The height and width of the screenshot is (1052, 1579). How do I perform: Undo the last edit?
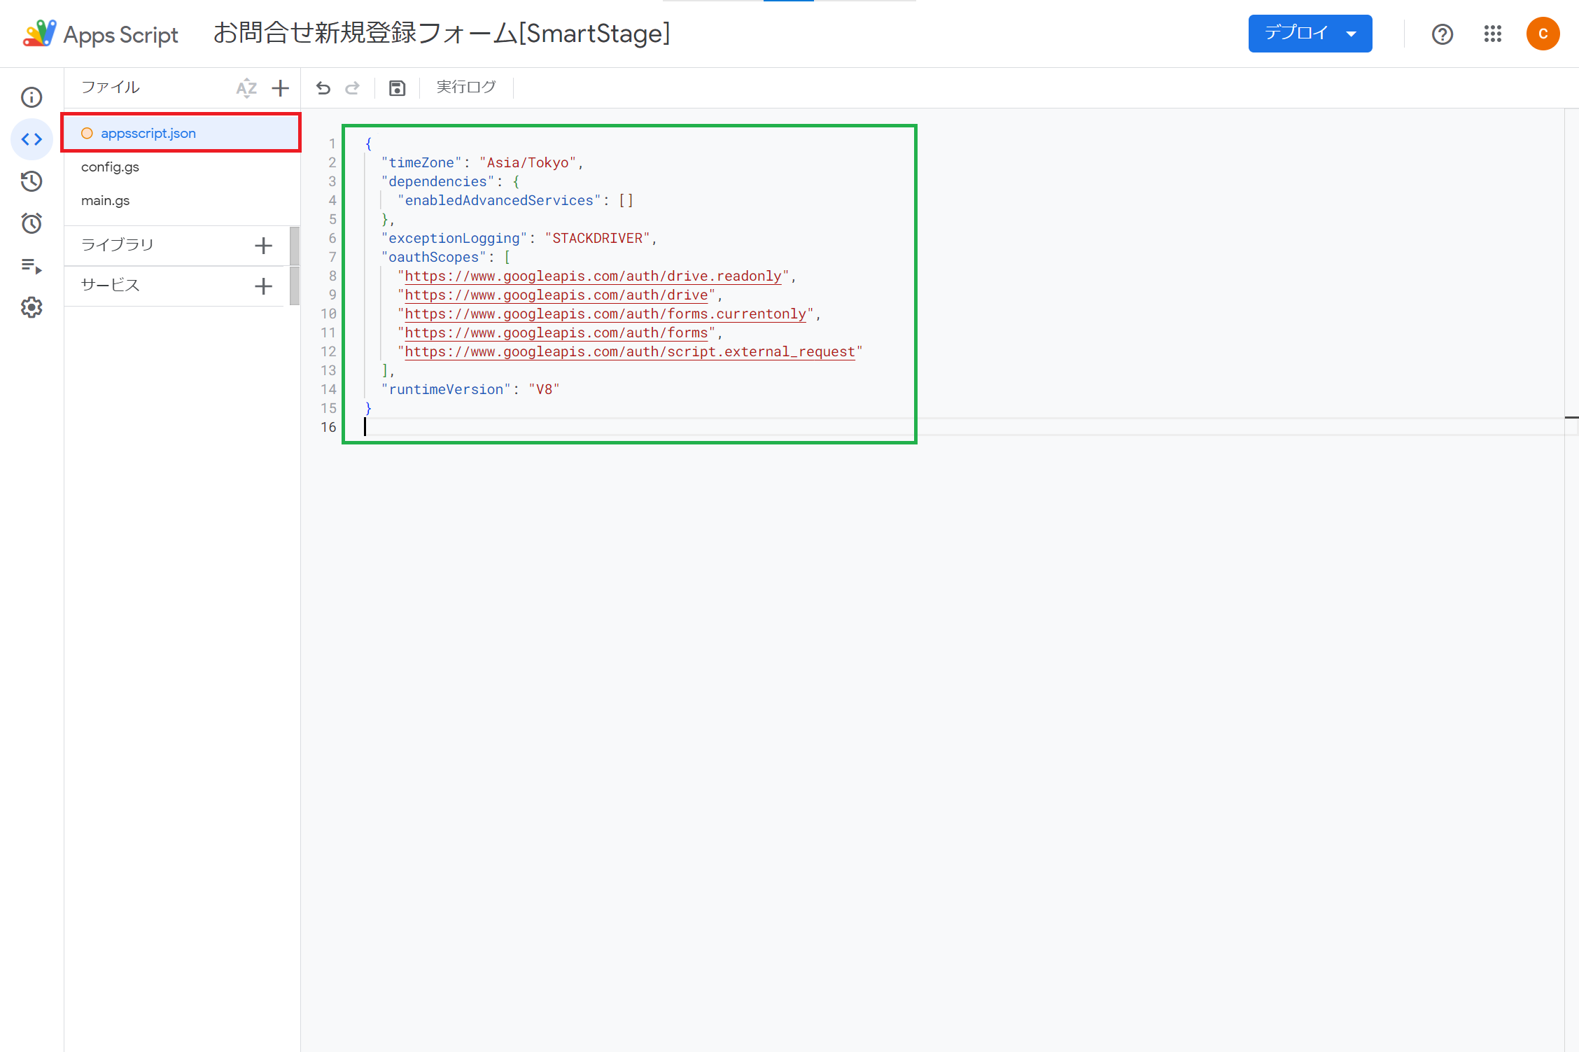(x=323, y=87)
